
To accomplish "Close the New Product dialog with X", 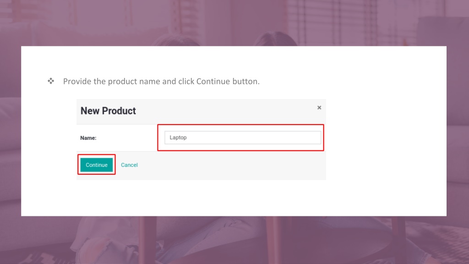I will point(319,108).
